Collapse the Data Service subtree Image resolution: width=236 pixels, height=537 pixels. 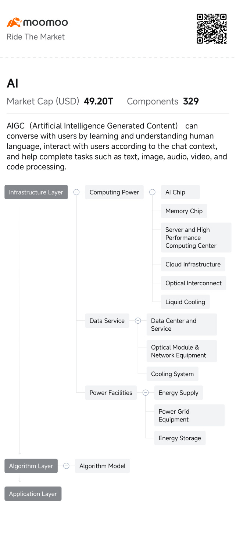point(138,321)
